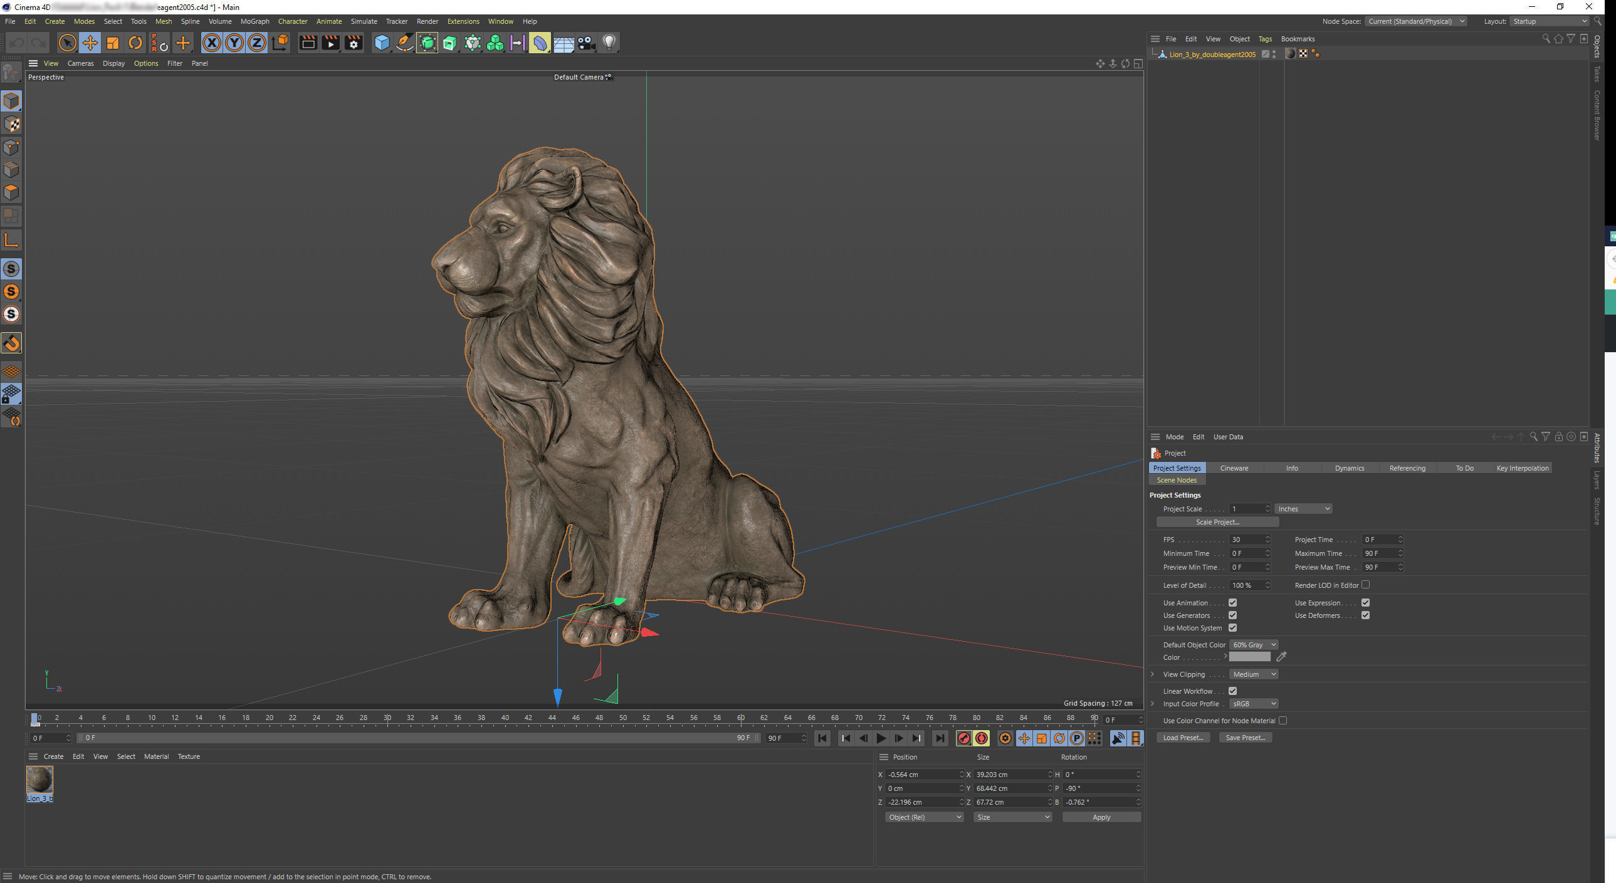1616x883 pixels.
Task: Click the Default Object Color swatch
Action: tap(1250, 657)
